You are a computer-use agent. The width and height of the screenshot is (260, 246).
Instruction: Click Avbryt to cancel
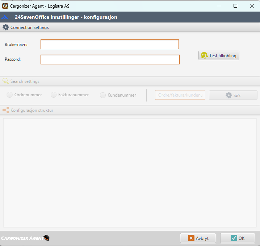(198, 238)
